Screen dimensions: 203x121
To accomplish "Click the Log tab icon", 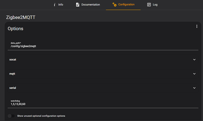I will click(149, 5).
